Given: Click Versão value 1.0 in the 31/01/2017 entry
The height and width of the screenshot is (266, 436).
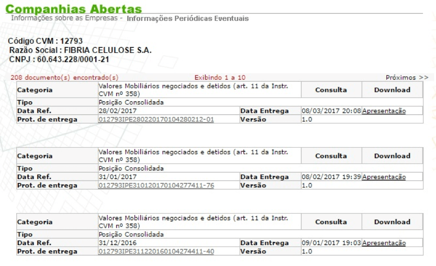Looking at the screenshot, I should pos(307,185).
